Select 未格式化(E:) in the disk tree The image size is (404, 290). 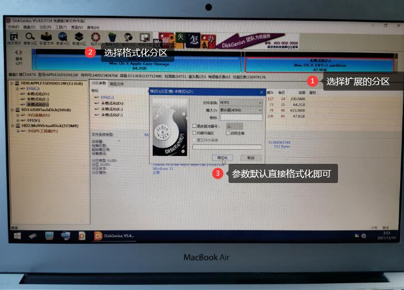pos(38,99)
